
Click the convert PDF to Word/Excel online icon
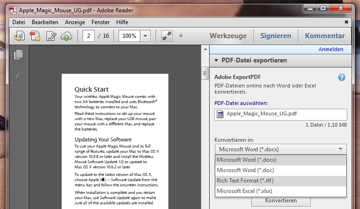pos(19,36)
